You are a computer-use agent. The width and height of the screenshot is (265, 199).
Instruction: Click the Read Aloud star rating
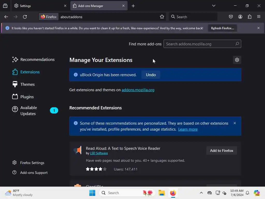tap(96, 169)
